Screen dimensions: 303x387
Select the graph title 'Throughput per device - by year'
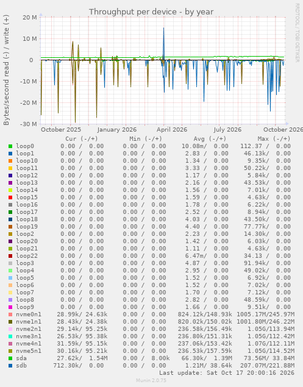pos(151,12)
